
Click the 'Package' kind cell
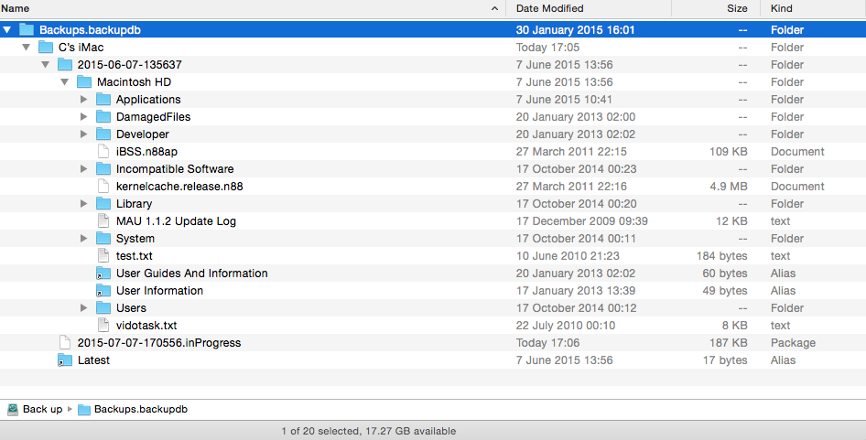[x=793, y=343]
